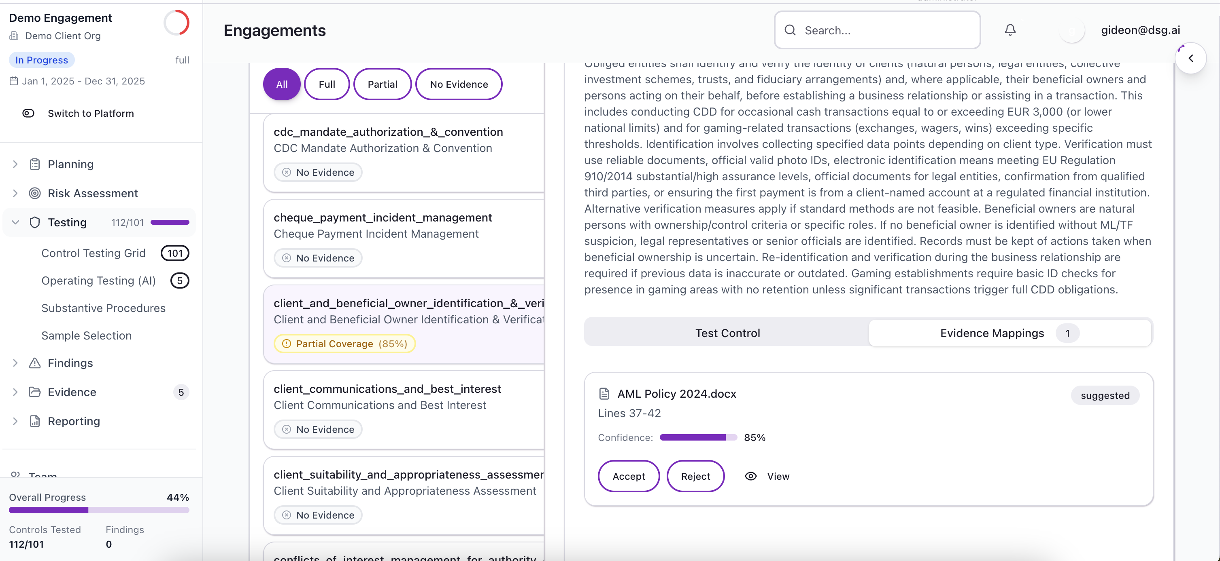Open Substantive Procedures
Screen dimensions: 1220x561
(x=103, y=308)
